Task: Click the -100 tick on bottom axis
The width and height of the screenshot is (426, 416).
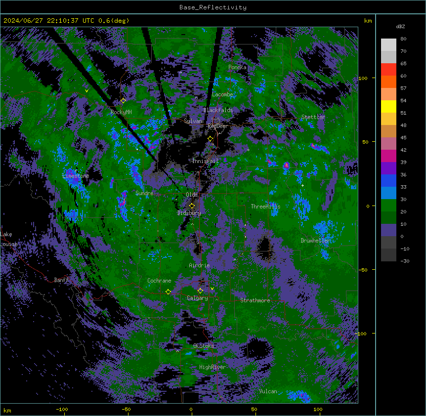Action: 62,409
